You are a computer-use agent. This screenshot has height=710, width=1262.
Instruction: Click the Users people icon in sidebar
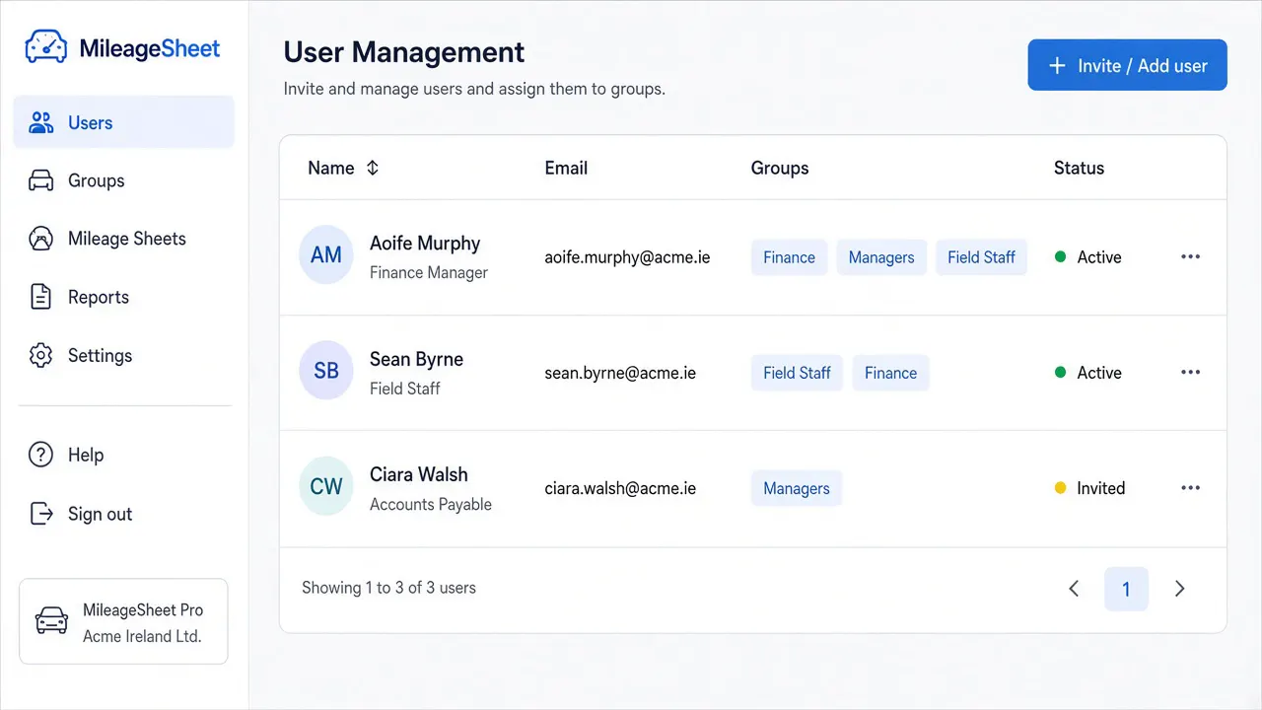(x=40, y=122)
